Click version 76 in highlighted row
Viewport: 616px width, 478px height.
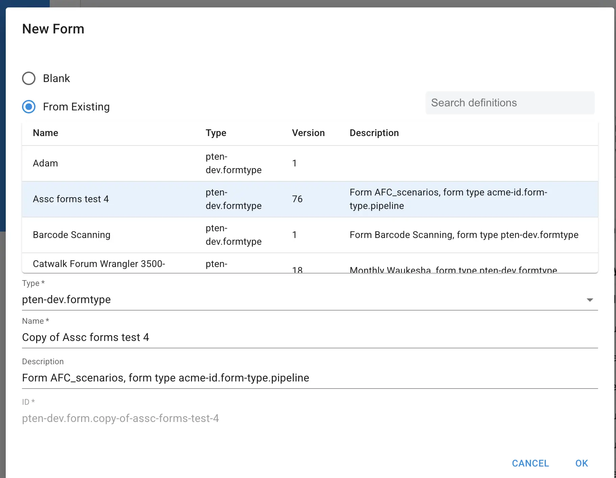(297, 199)
